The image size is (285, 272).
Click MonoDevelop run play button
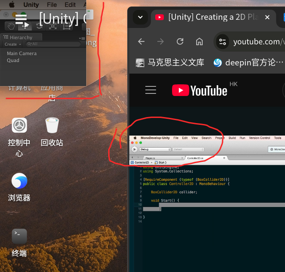(135, 149)
